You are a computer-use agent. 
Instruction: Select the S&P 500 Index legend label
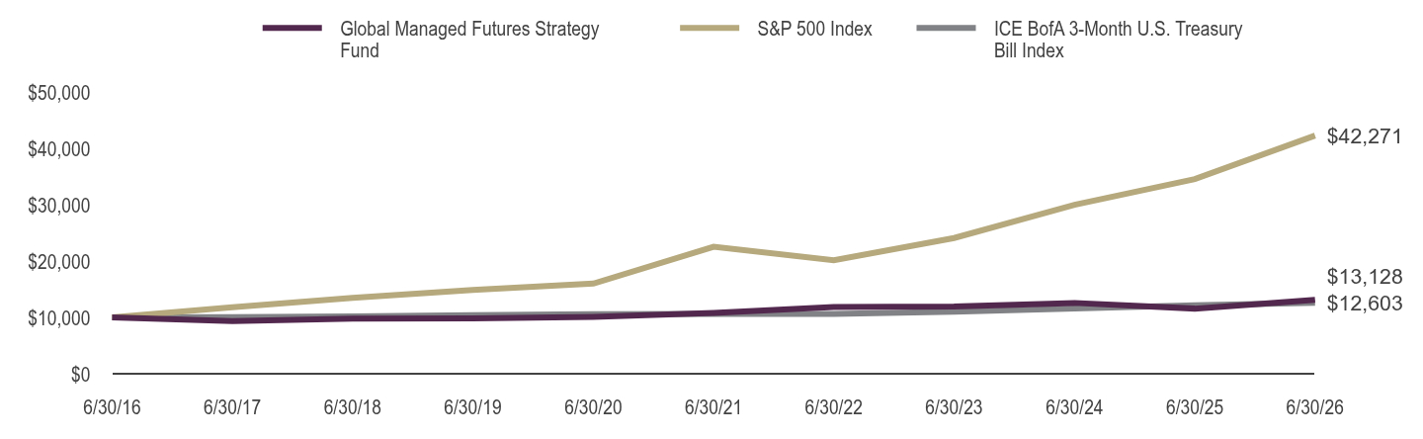815,29
